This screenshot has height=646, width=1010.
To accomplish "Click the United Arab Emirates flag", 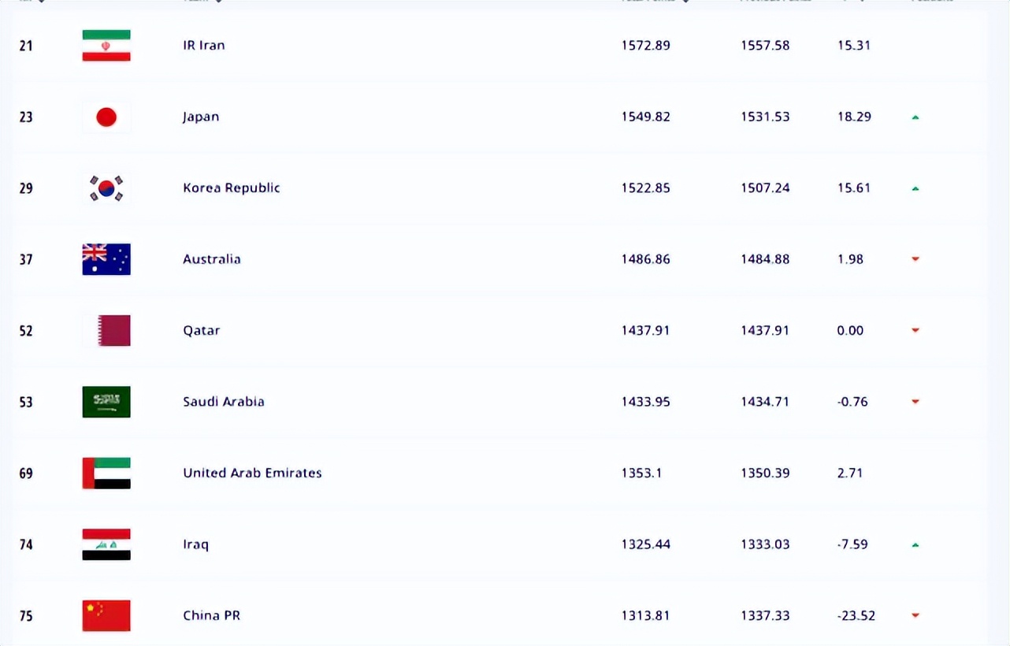I will (106, 473).
